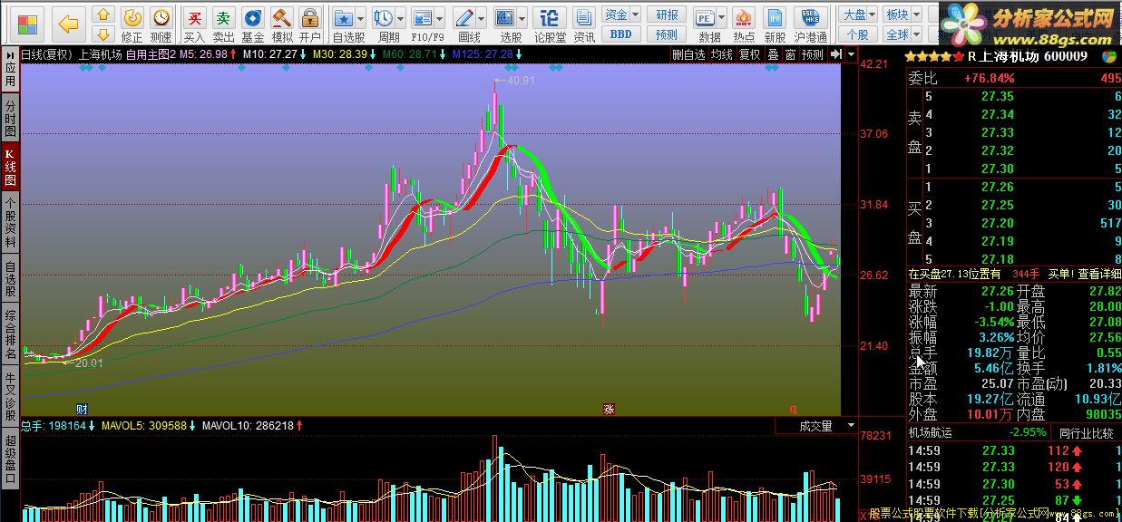
Task: Click the BBD button
Action: 621,34
